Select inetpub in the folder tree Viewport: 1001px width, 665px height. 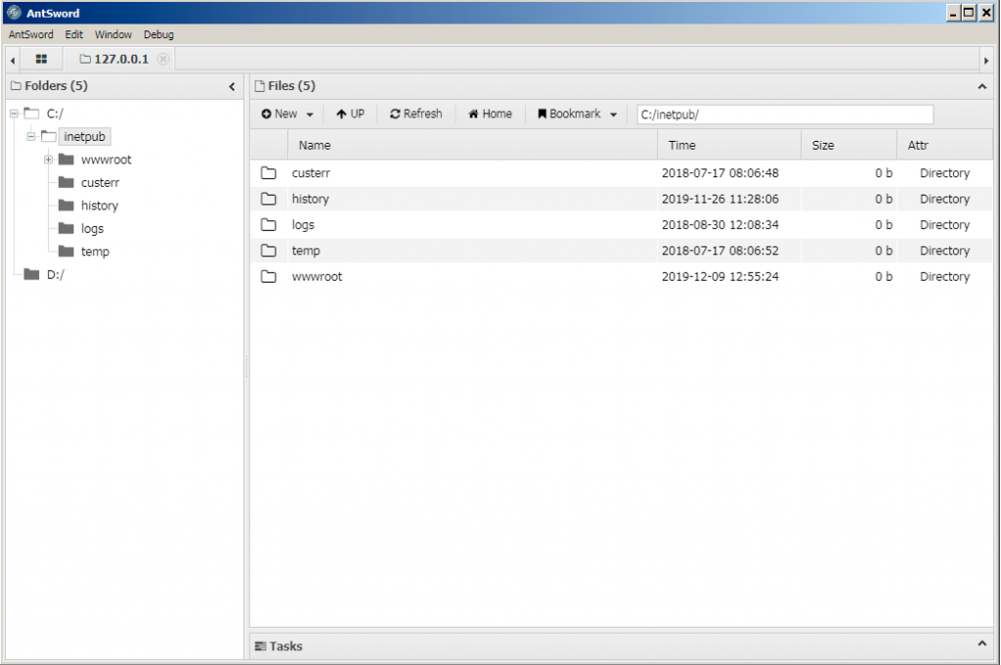point(84,137)
